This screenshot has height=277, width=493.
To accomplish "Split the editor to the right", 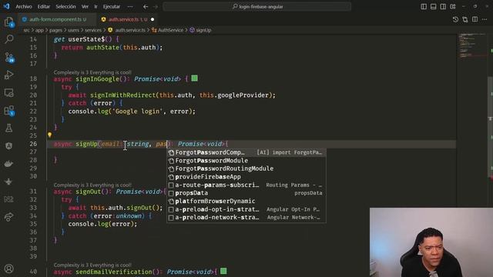I will click(475, 19).
